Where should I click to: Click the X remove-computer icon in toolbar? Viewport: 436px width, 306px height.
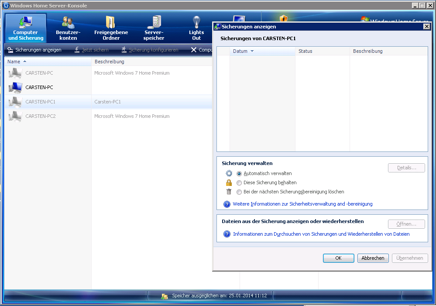tap(194, 50)
